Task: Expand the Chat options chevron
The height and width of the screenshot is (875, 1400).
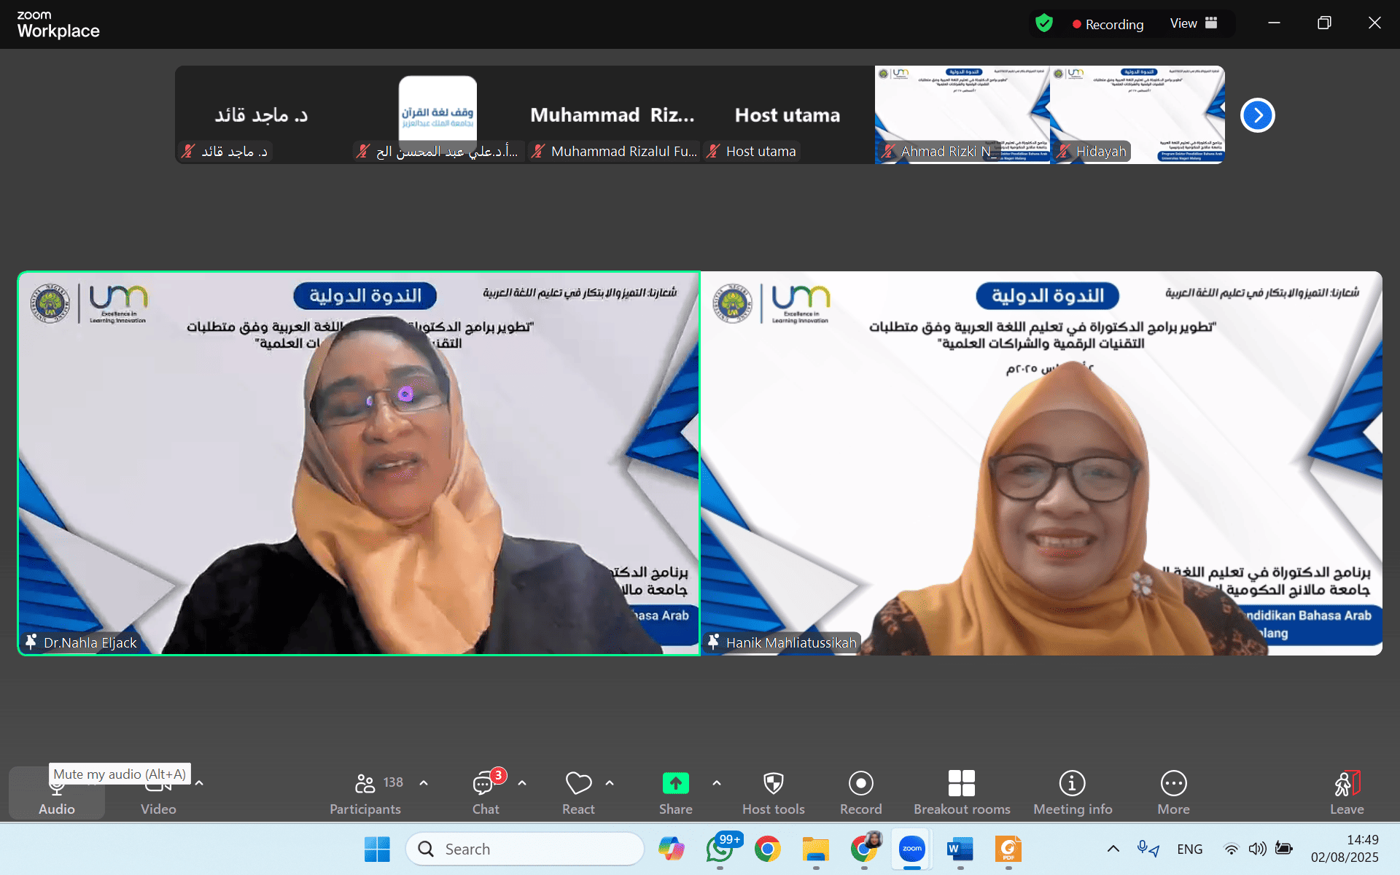Action: pyautogui.click(x=522, y=782)
